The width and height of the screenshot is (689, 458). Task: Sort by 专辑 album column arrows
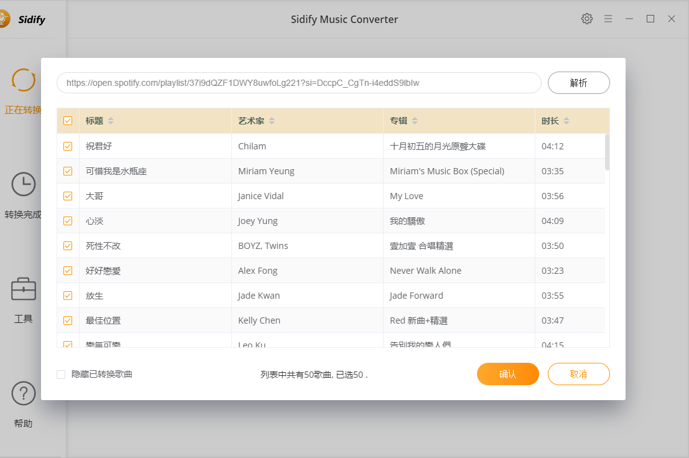click(x=415, y=121)
